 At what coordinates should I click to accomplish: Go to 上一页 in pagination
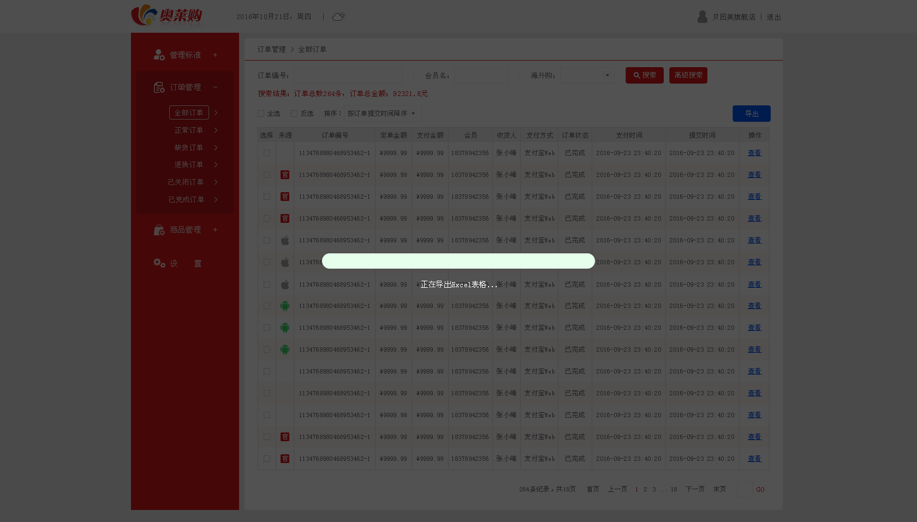[617, 489]
